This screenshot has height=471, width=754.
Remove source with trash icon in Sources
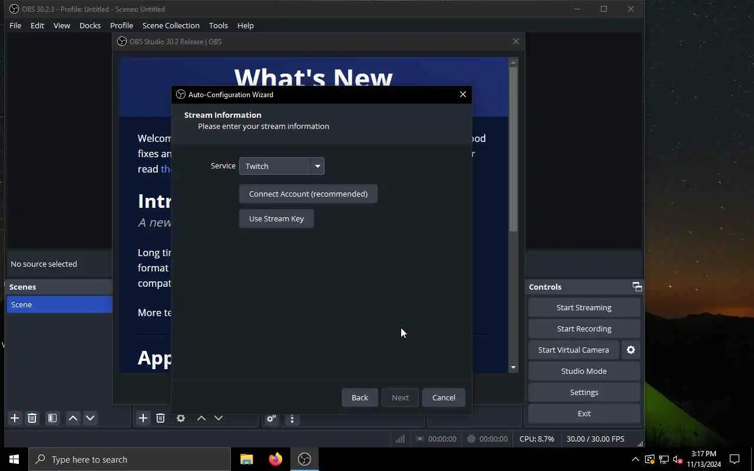pos(160,418)
